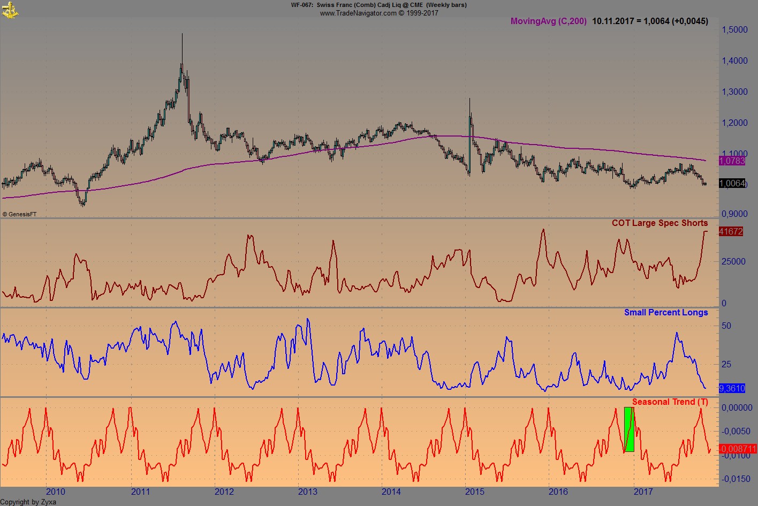
Task: Click the 25 axis value in Small Percent Longs
Action: [726, 365]
